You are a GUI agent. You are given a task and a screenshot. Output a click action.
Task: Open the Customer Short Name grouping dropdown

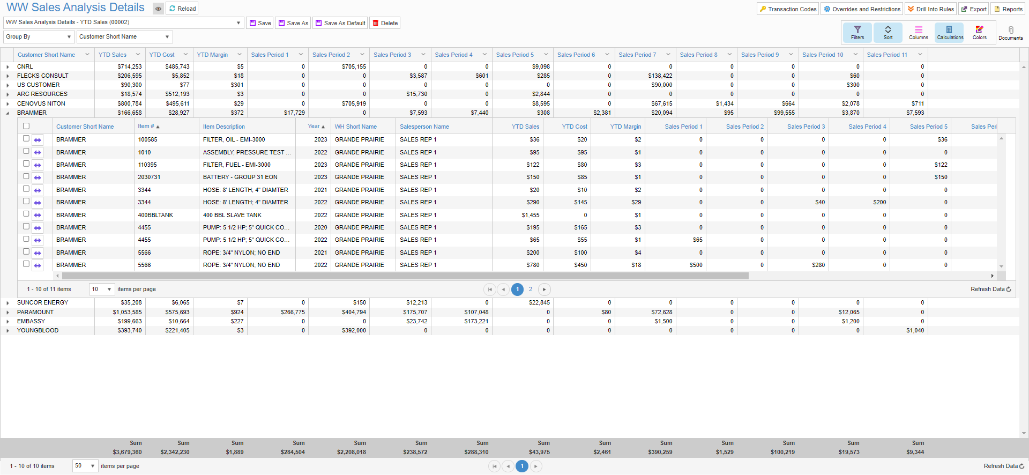[124, 37]
